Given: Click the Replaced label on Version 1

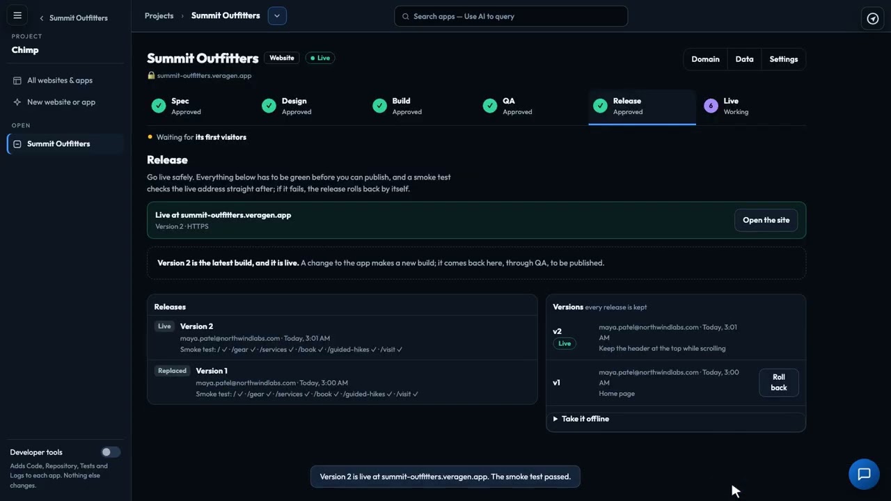Looking at the screenshot, I should click(x=172, y=371).
